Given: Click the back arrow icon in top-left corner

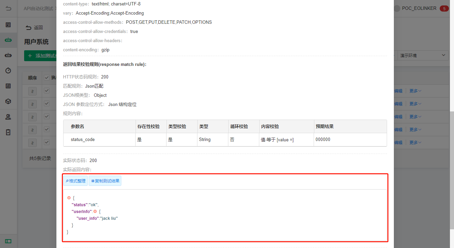Looking at the screenshot, I should click(x=8, y=8).
